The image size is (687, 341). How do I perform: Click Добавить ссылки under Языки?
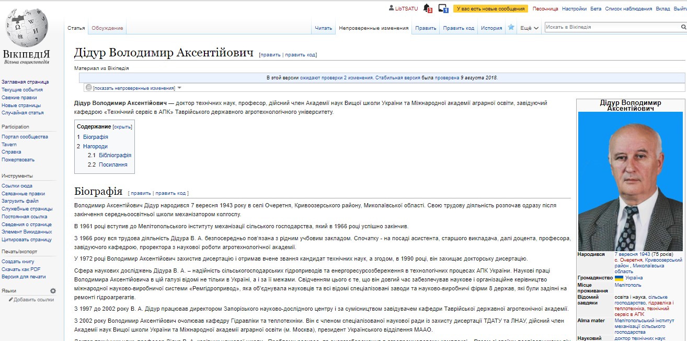click(x=33, y=300)
